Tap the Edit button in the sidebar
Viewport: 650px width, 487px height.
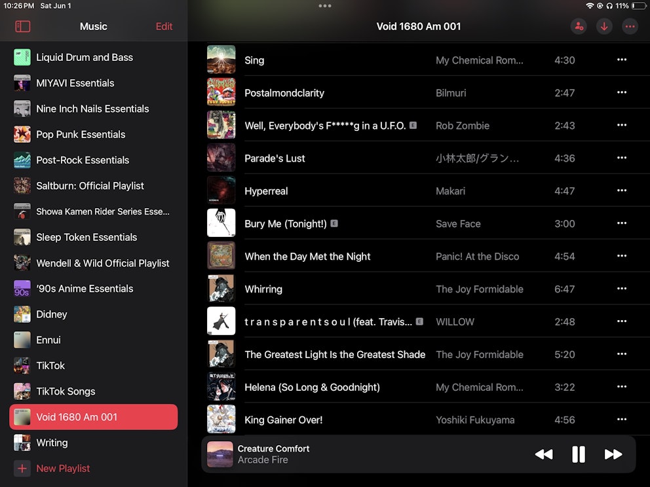click(x=164, y=26)
